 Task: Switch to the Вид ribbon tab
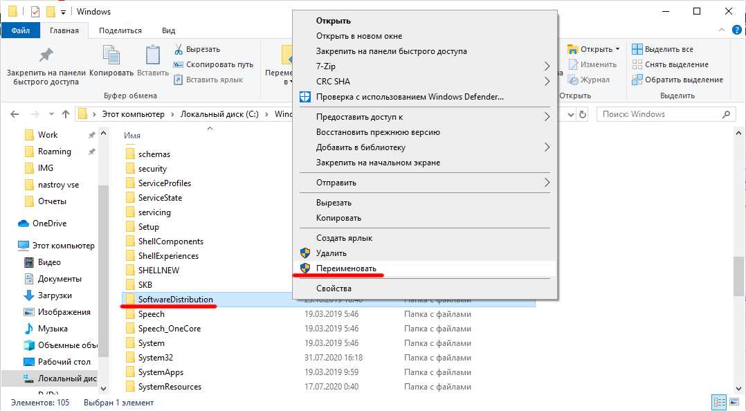(168, 30)
